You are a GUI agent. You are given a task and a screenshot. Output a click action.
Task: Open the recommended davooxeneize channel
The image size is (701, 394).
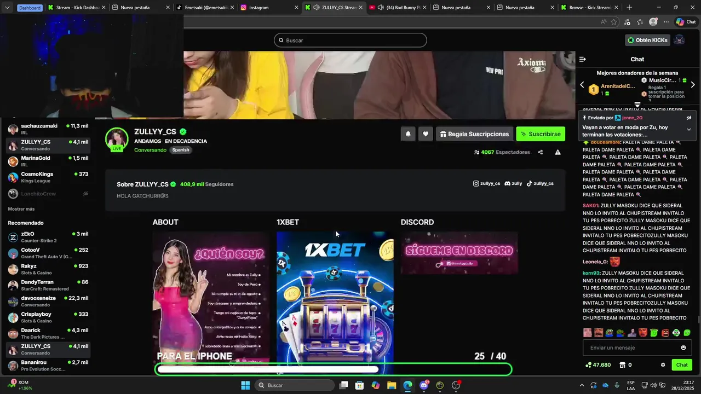click(48, 301)
